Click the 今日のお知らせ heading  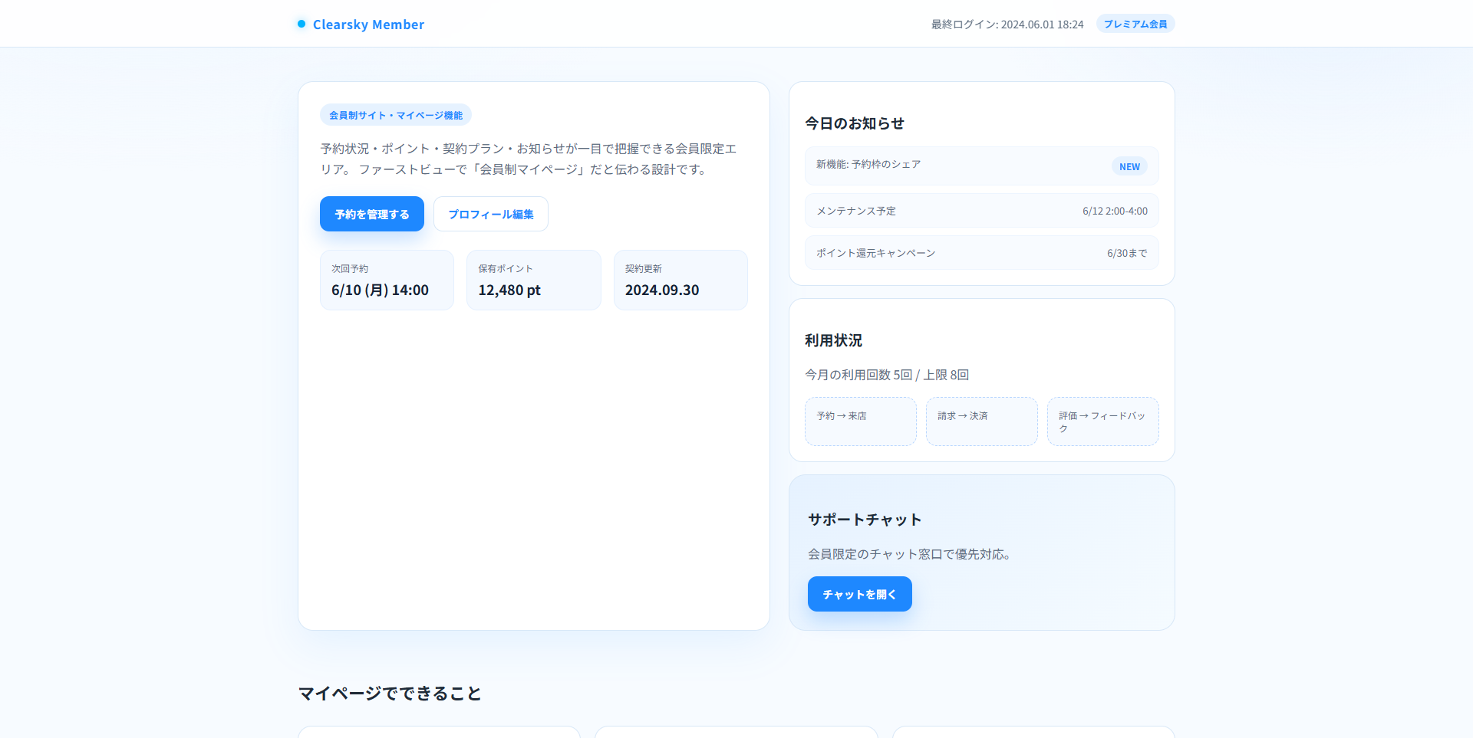[x=854, y=123]
